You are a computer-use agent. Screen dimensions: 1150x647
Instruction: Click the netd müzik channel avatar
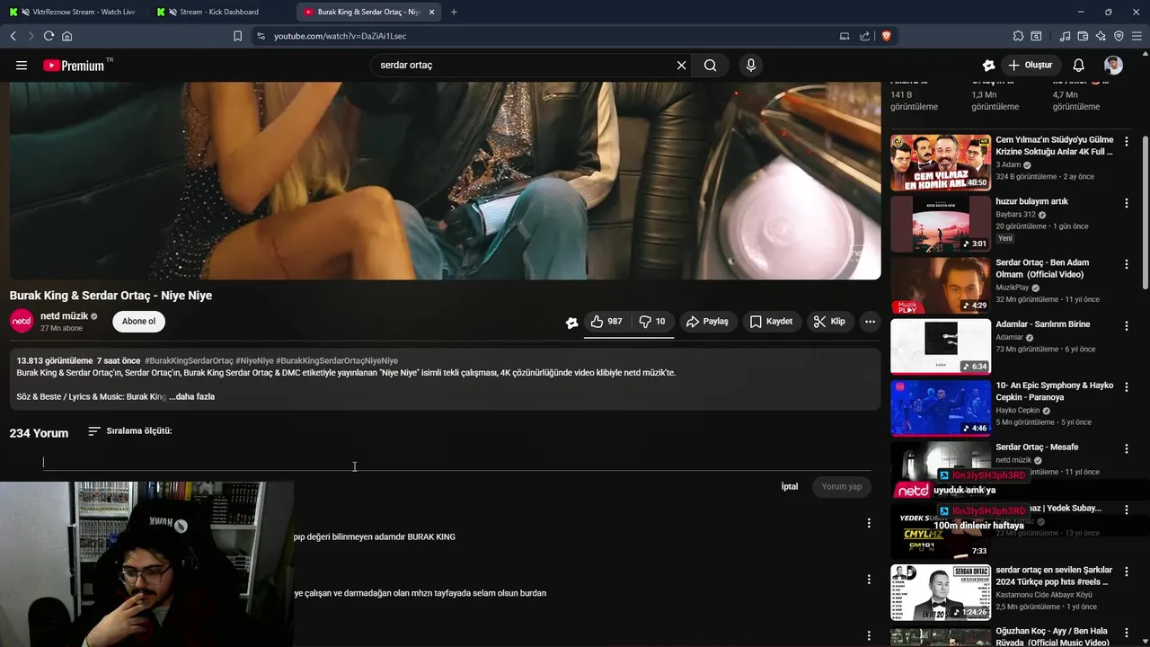pos(22,321)
